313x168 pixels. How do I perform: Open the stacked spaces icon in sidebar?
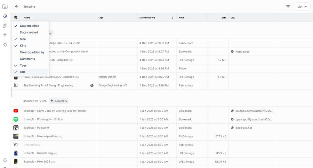[x=5, y=26]
